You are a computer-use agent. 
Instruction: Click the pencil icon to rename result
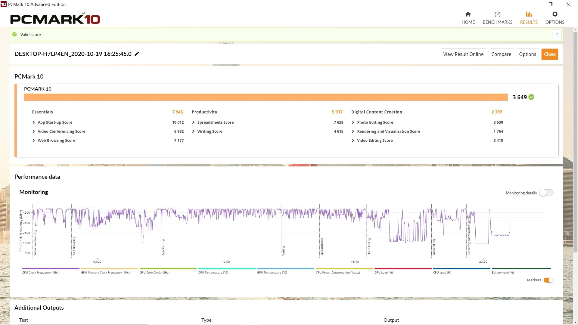pyautogui.click(x=137, y=54)
